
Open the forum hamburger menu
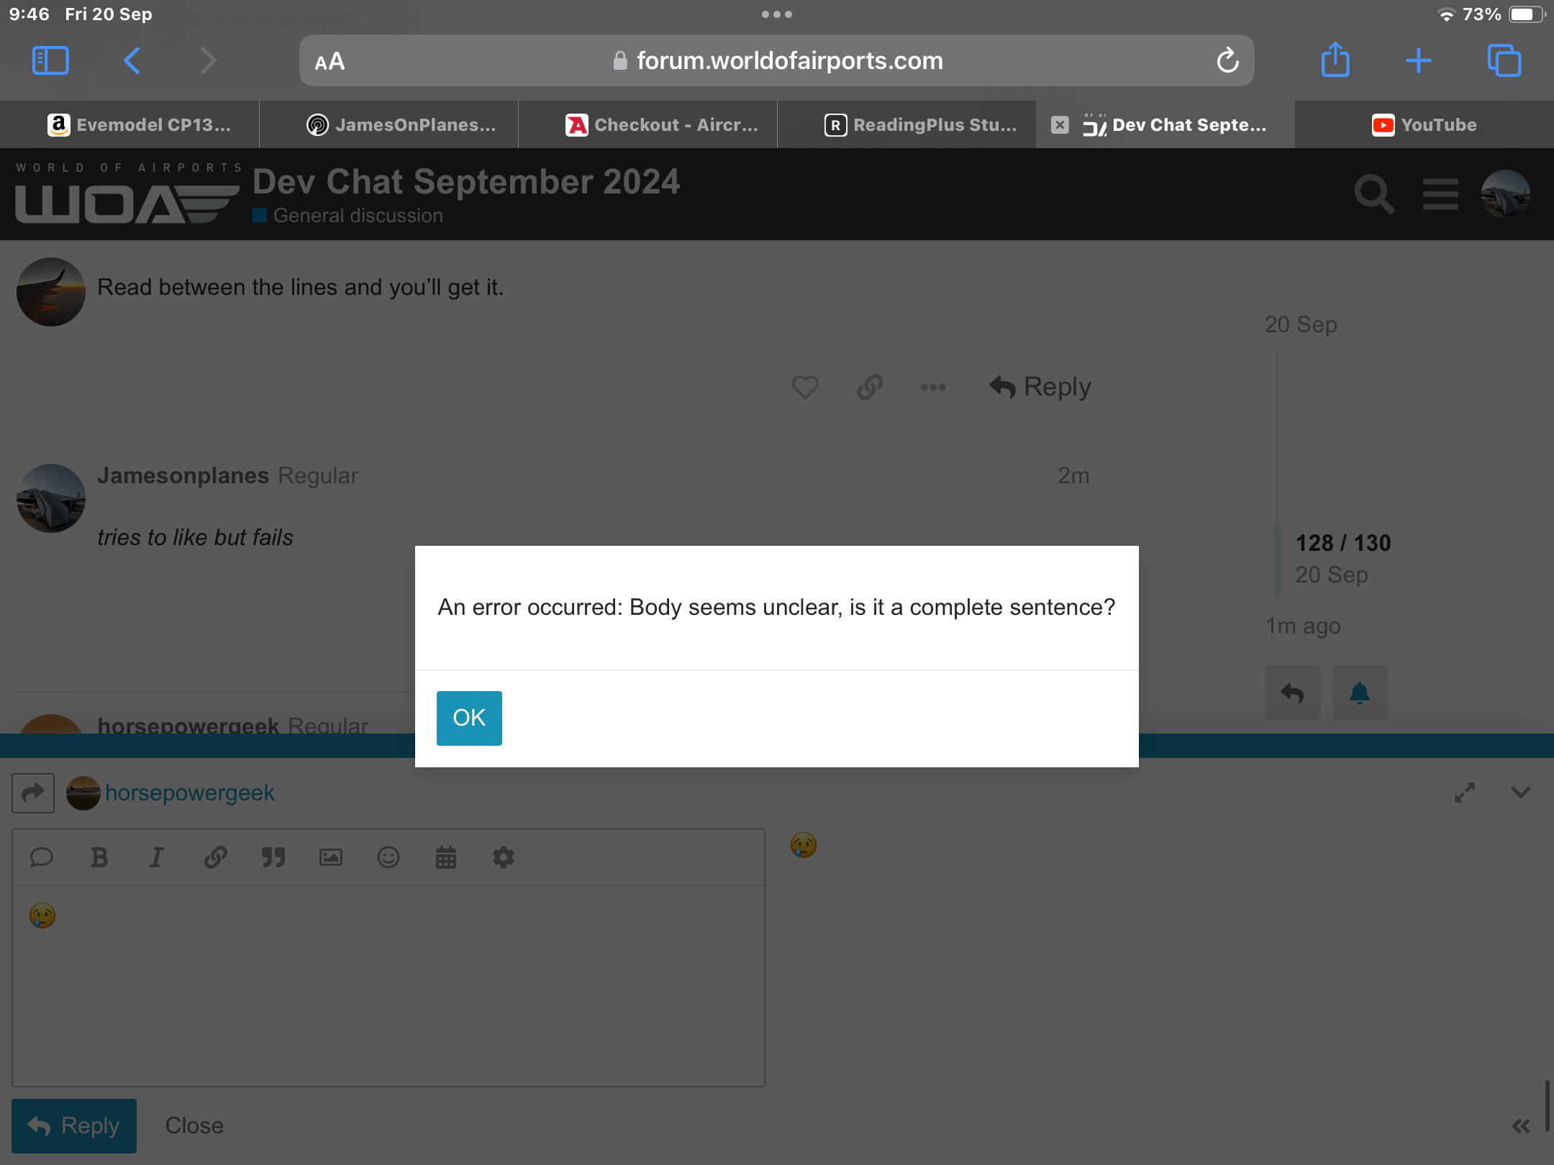[1440, 194]
